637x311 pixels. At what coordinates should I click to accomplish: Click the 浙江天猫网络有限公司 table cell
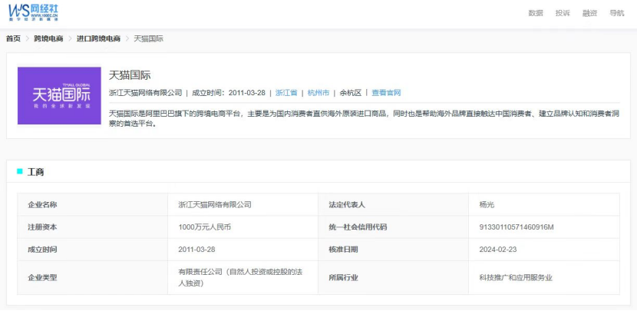pos(243,204)
